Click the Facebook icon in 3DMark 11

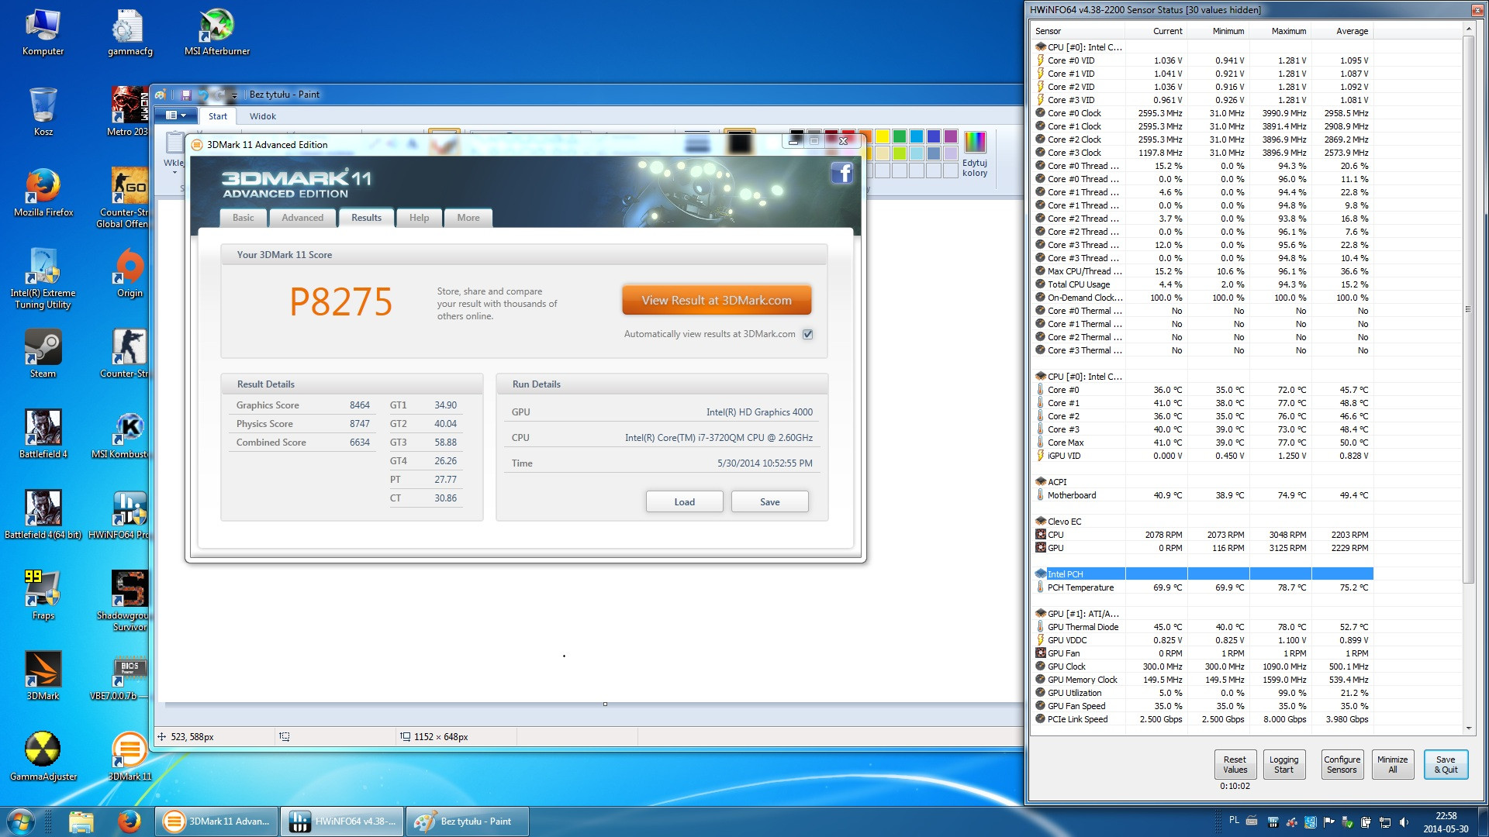click(842, 173)
